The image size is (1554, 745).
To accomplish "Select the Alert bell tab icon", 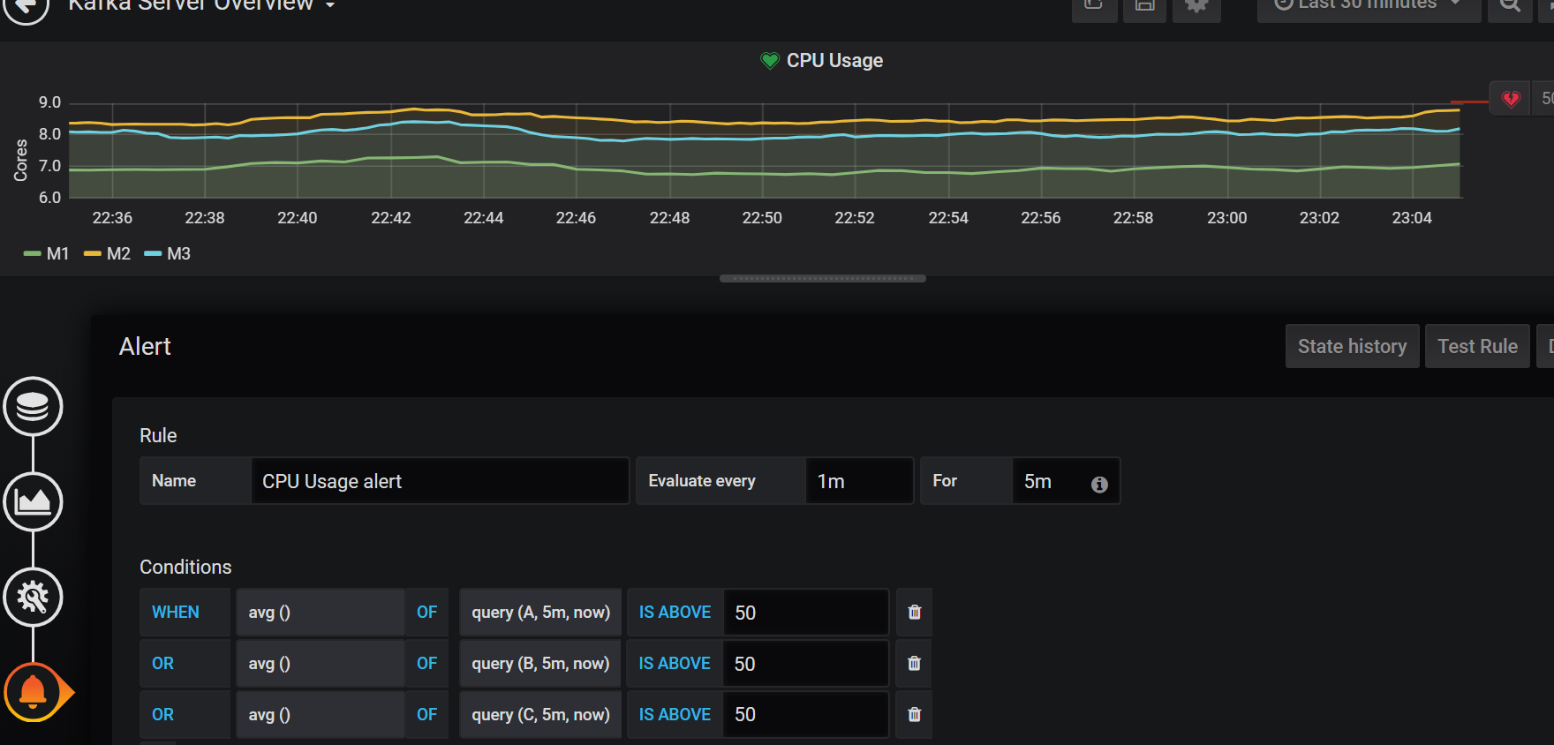I will (34, 693).
